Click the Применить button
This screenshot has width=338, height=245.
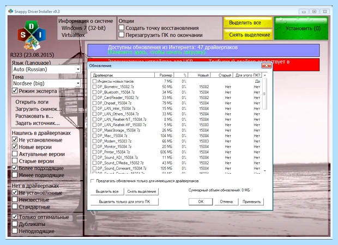(251, 202)
